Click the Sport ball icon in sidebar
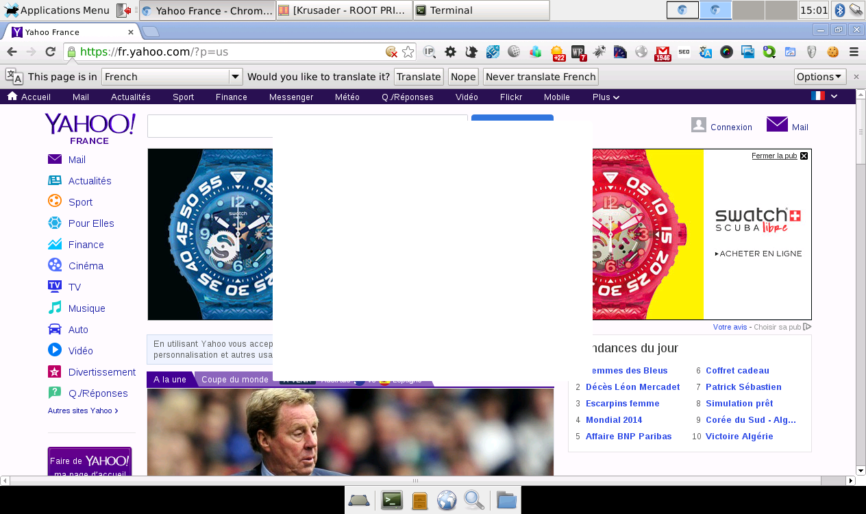 click(x=55, y=201)
